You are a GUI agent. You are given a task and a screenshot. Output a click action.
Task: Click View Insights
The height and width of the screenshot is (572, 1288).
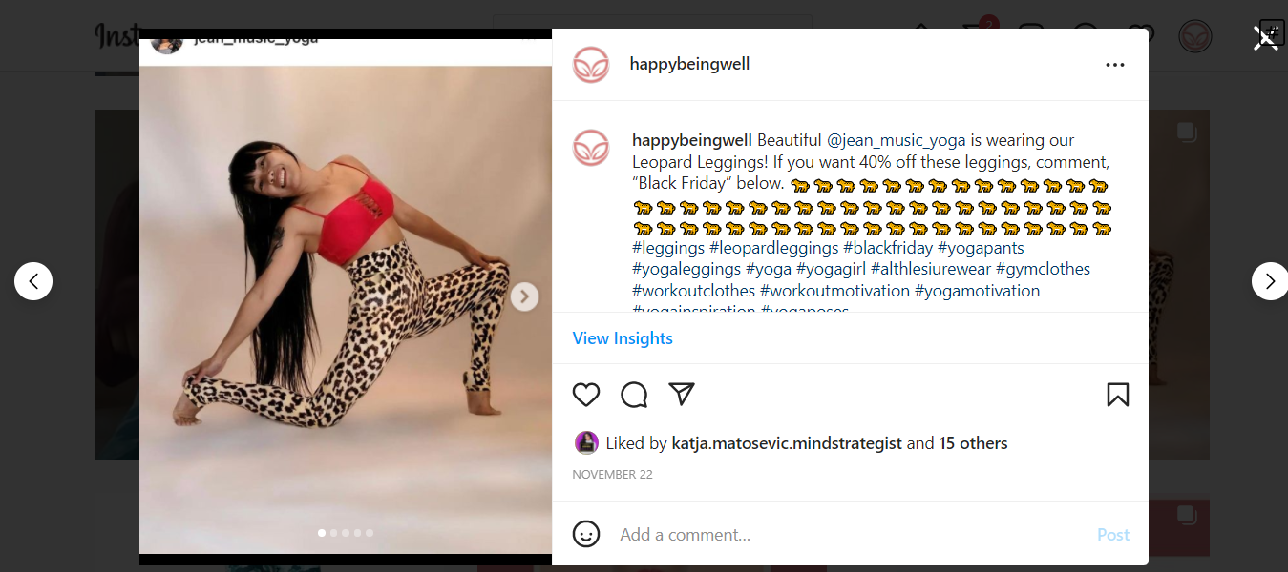coord(623,338)
